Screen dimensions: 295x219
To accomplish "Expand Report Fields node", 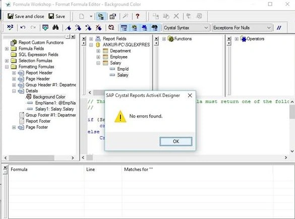I will pos(91,39).
